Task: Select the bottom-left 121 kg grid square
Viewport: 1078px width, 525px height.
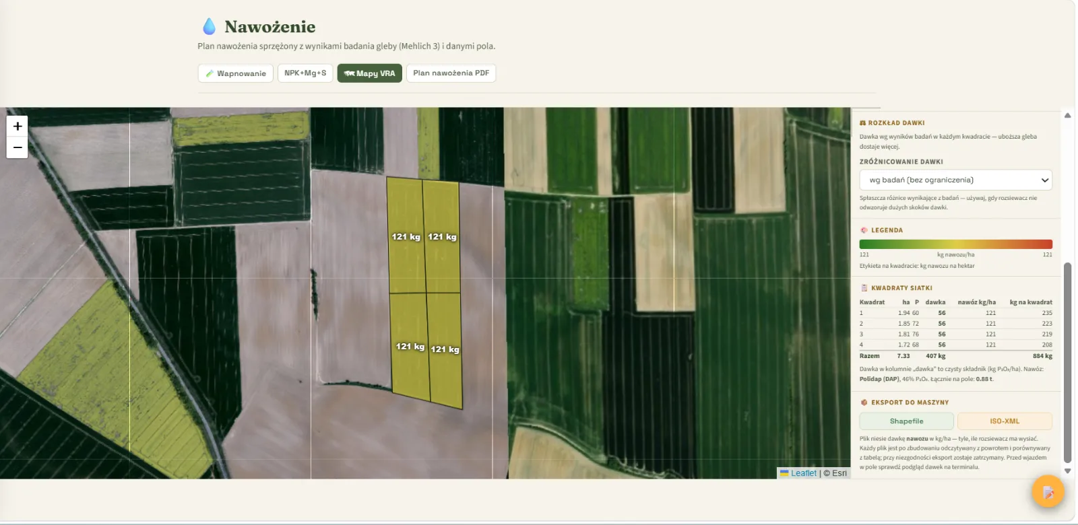Action: pos(410,346)
